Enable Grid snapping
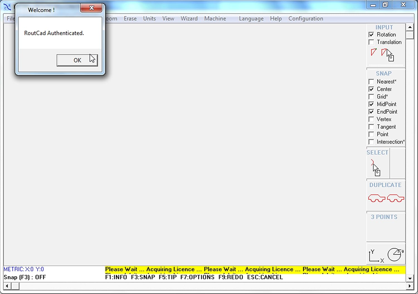418x294 pixels. [x=371, y=97]
